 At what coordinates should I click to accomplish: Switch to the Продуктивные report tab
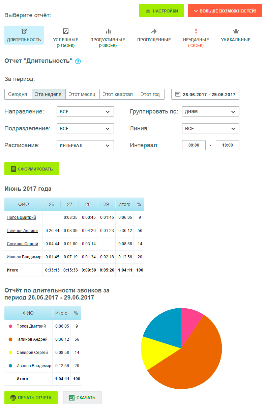[x=108, y=38]
